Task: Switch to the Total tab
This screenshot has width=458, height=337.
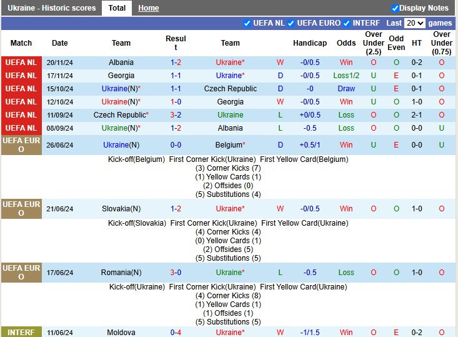Action: 117,8
